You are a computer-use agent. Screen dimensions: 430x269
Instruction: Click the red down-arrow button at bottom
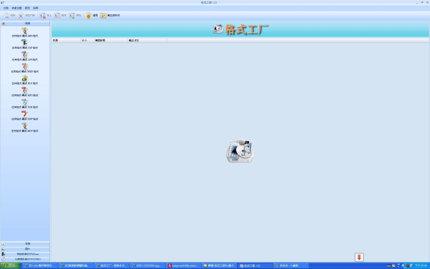[359, 257]
